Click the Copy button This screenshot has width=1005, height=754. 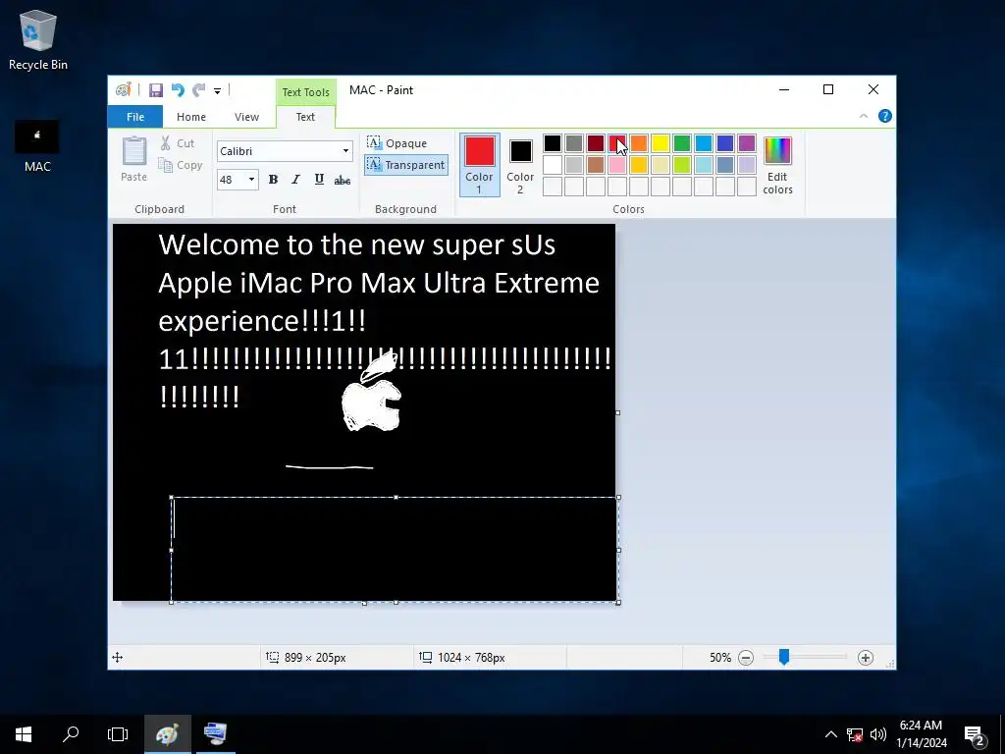click(181, 165)
